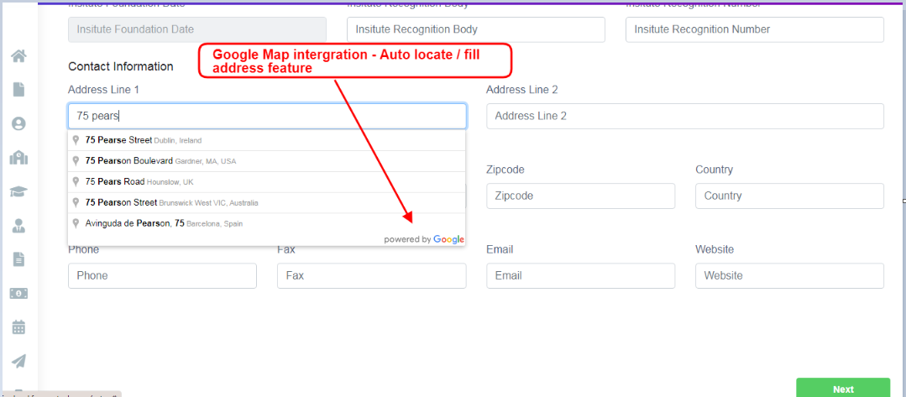Pick suggestion 75 Pears Road Hounslow

point(266,182)
